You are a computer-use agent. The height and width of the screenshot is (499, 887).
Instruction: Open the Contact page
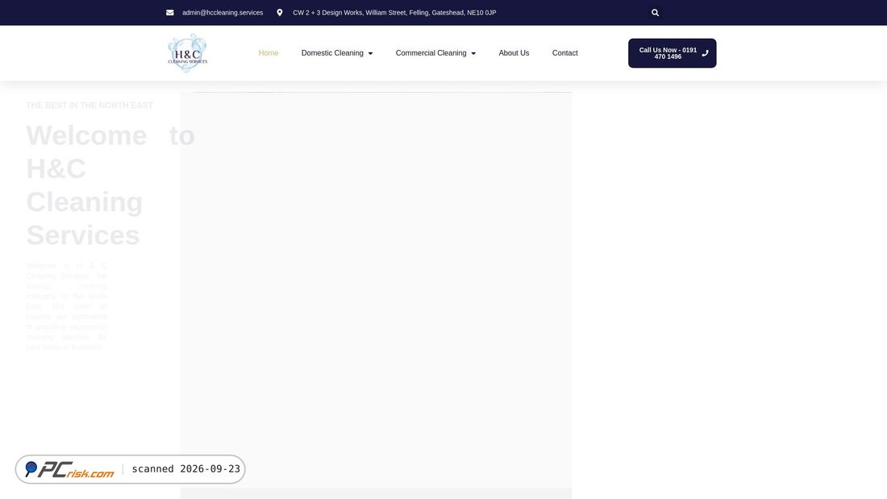click(x=564, y=53)
